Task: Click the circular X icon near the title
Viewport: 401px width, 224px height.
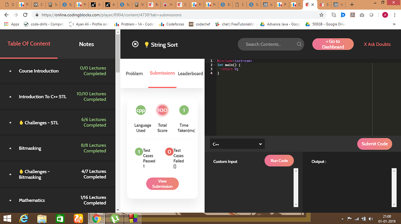Action: coord(135,44)
